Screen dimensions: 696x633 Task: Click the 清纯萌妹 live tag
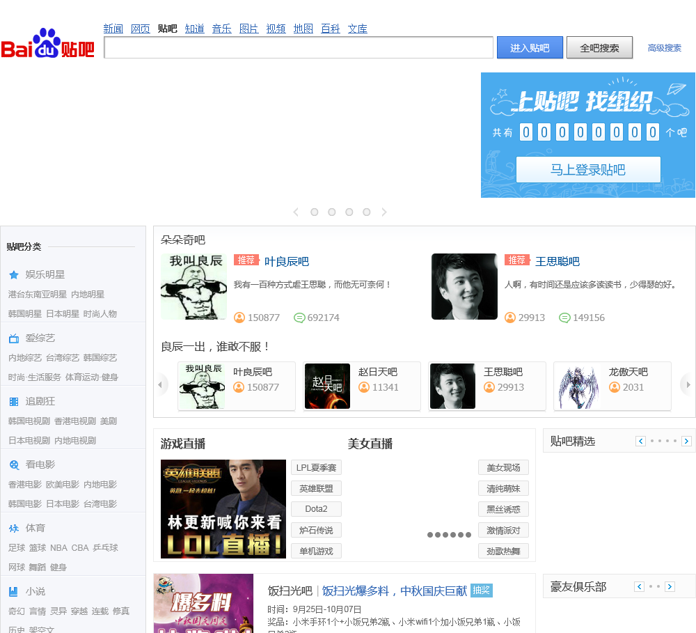(x=503, y=488)
